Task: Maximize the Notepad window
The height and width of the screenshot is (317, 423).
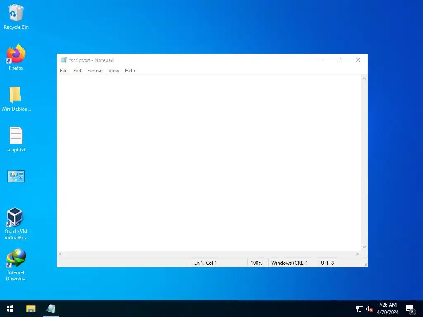Action: pos(339,60)
